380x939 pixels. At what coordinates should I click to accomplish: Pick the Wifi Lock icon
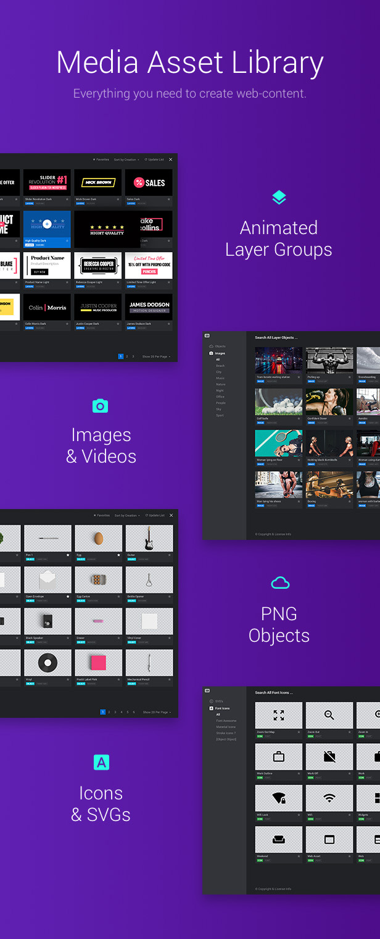[279, 798]
